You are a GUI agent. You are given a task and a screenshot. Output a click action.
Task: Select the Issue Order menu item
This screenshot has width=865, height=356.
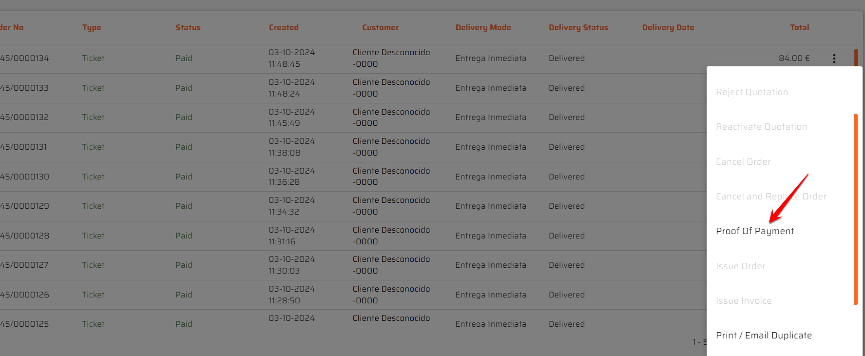[740, 266]
